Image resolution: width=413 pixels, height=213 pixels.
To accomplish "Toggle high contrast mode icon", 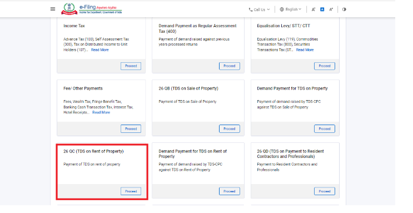I will pos(344,9).
